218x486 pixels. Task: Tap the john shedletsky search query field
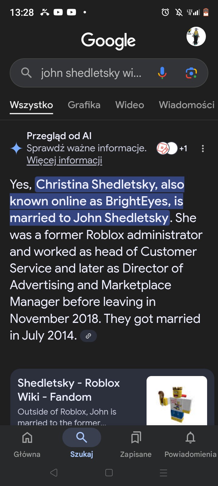pyautogui.click(x=91, y=73)
